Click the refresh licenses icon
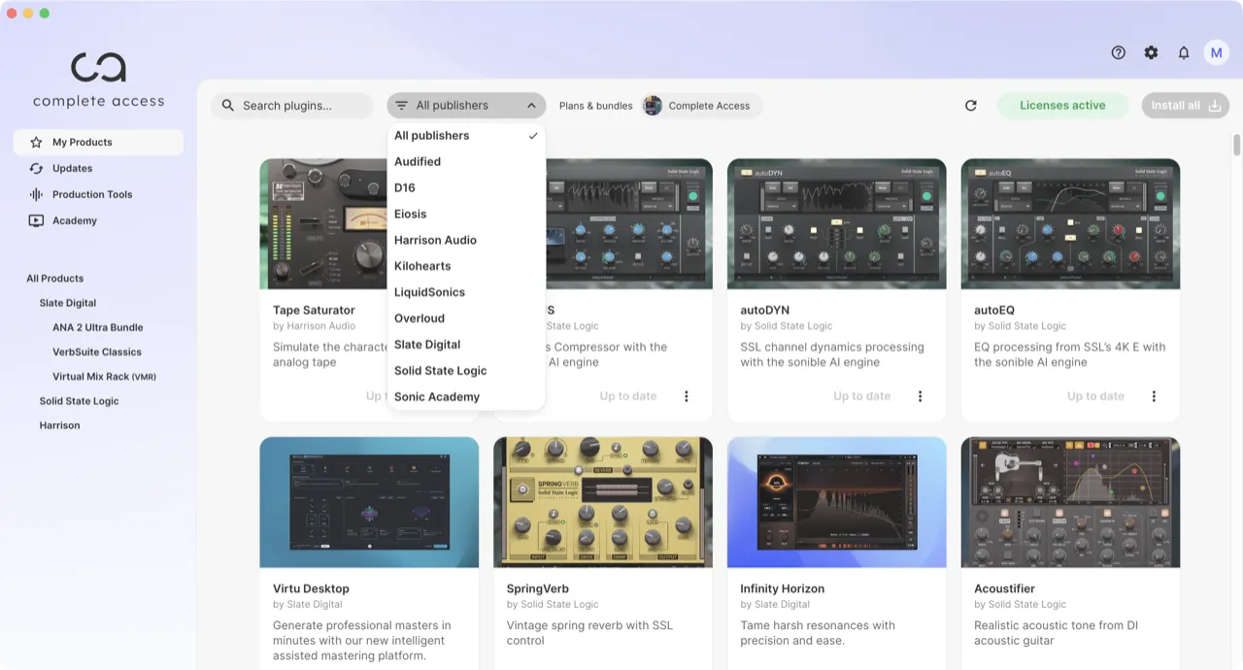The width and height of the screenshot is (1243, 670). click(x=970, y=106)
